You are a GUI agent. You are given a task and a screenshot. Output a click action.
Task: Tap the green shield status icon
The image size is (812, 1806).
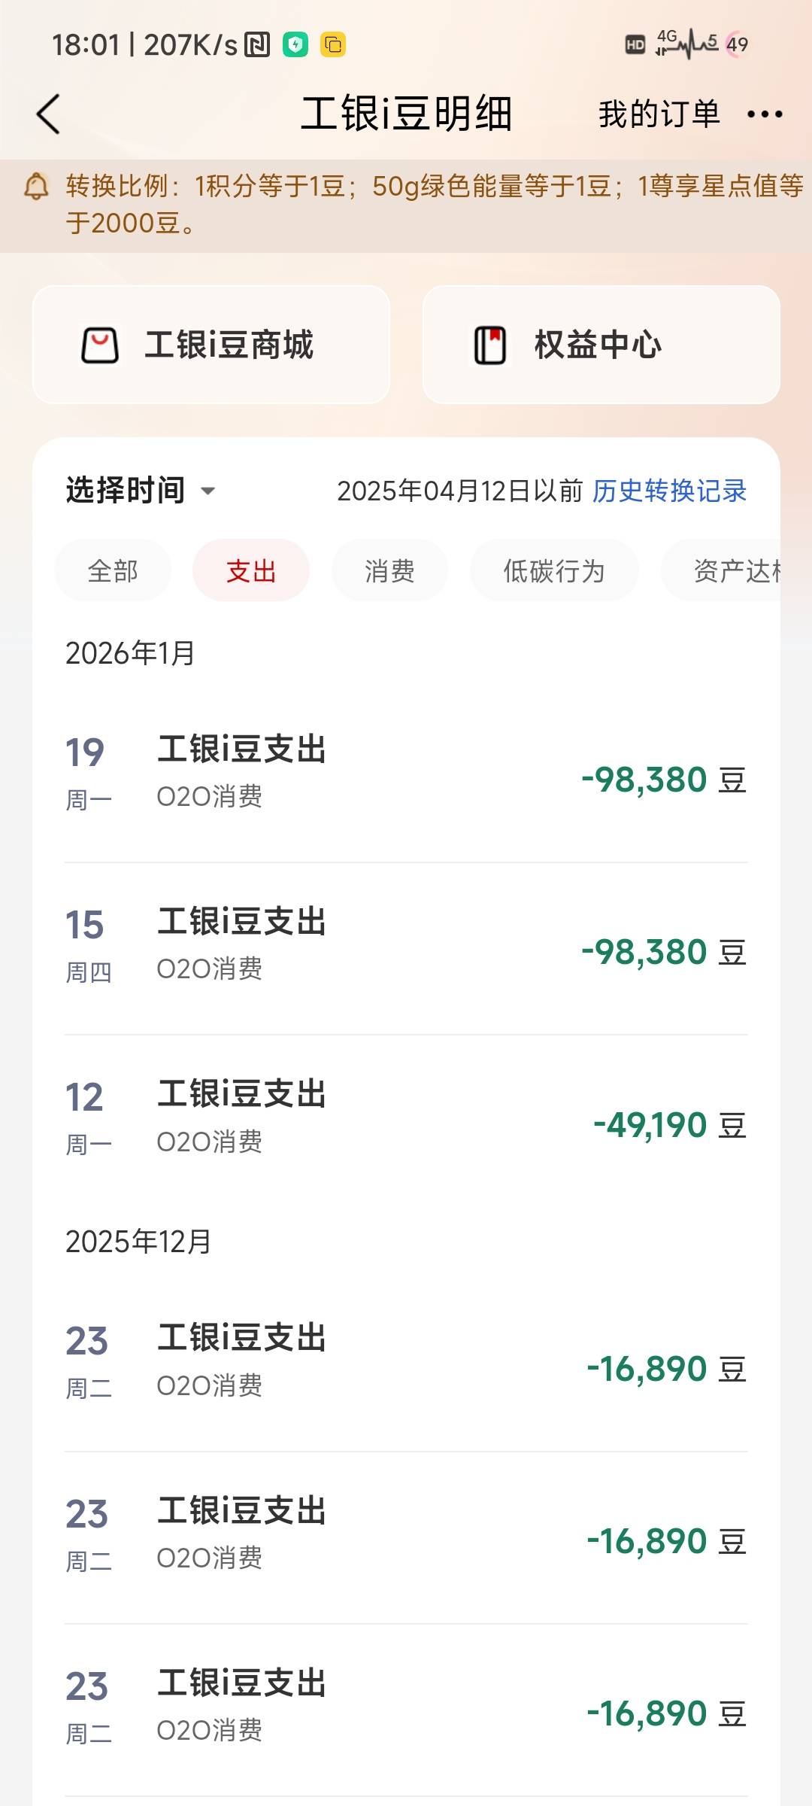295,45
